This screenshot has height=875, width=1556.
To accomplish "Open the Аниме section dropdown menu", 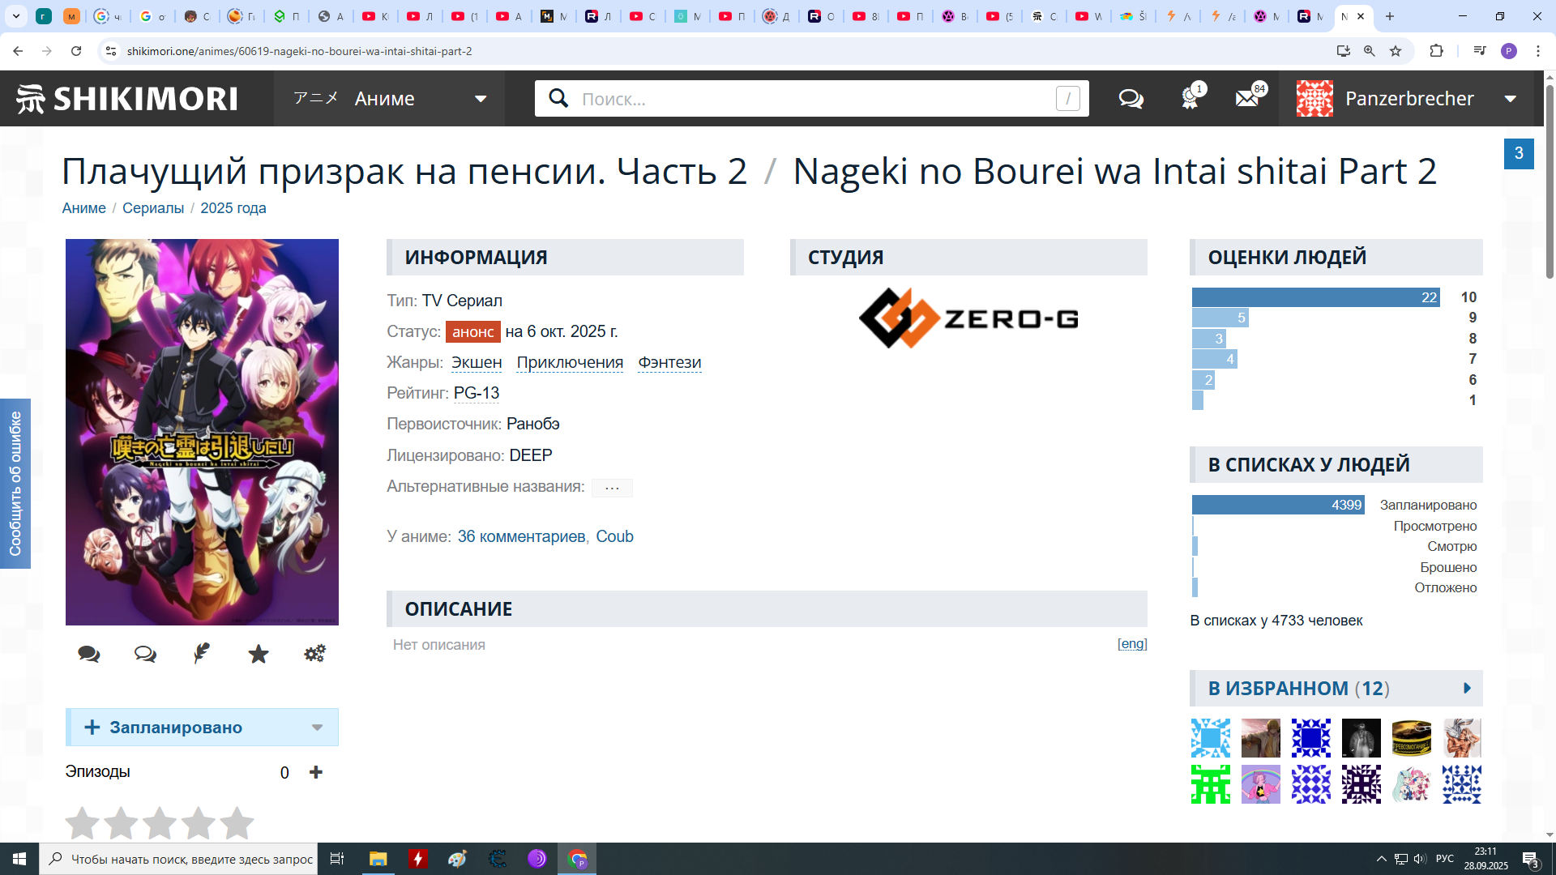I will pos(480,99).
